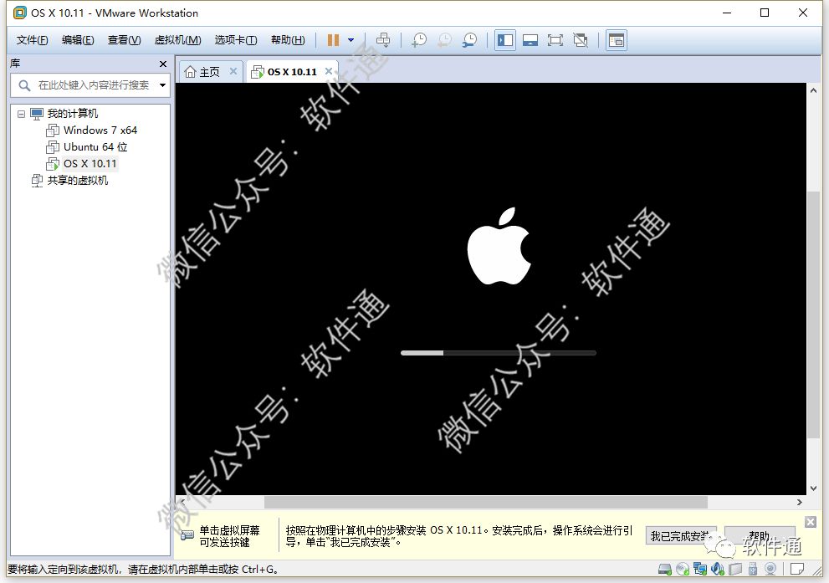Select the Windows 7 x64 virtual machine
829x583 pixels.
(100, 130)
